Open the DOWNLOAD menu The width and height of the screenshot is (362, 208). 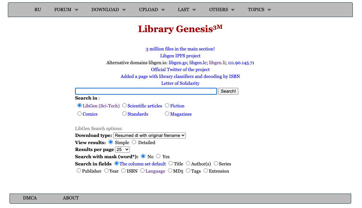point(105,10)
